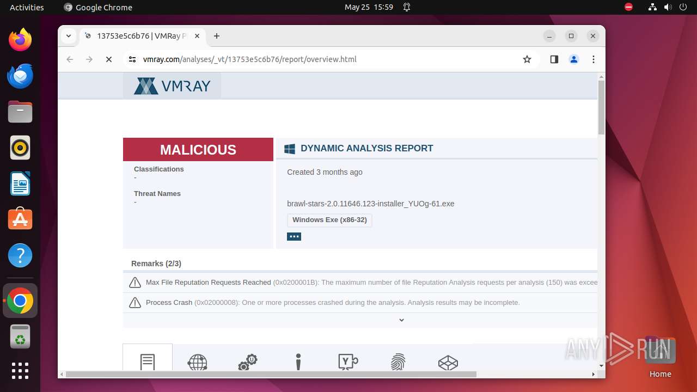This screenshot has width=697, height=392.
Task: Click the vertical page scrollbar
Action: 601,108
